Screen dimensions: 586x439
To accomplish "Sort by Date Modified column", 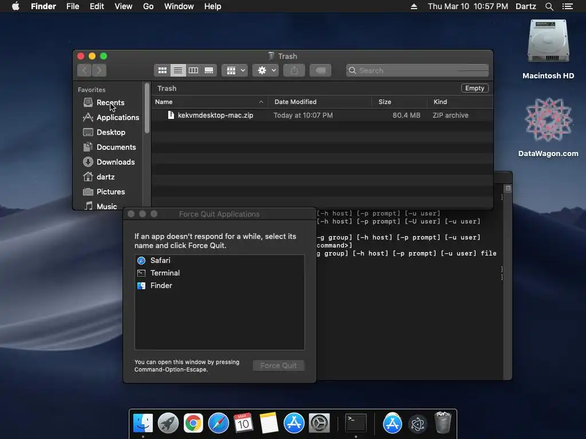I will click(x=320, y=102).
